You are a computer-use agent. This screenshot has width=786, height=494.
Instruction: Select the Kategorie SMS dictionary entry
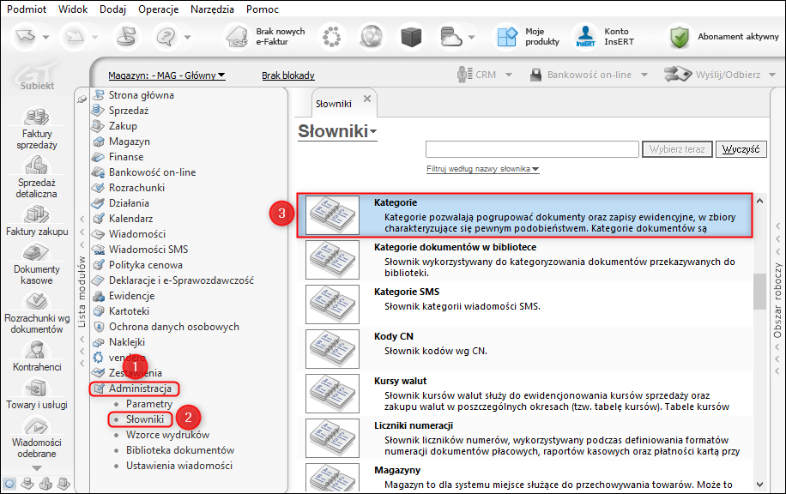tap(524, 304)
